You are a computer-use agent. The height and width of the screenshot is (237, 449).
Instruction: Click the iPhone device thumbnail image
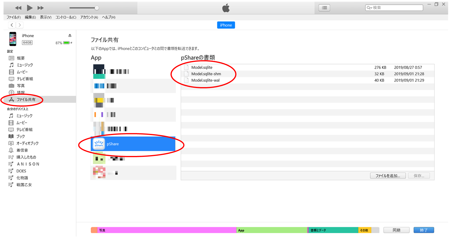[x=13, y=39]
